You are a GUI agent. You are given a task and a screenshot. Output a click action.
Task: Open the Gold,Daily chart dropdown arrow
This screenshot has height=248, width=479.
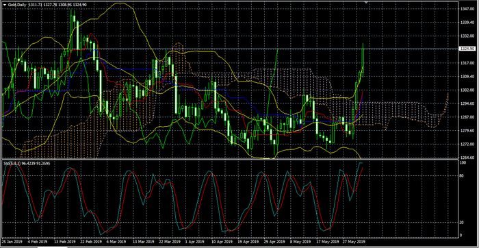pos(4,5)
